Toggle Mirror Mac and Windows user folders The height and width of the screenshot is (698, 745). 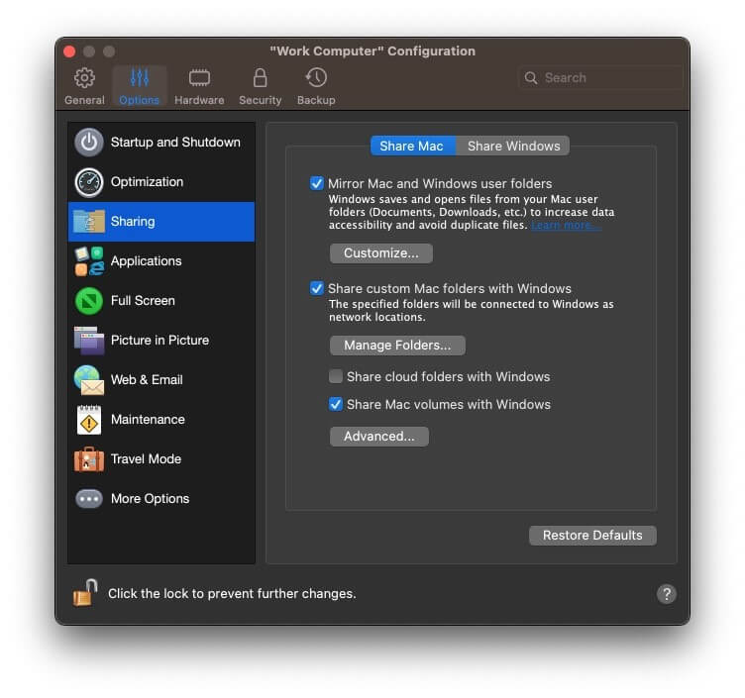[x=316, y=183]
